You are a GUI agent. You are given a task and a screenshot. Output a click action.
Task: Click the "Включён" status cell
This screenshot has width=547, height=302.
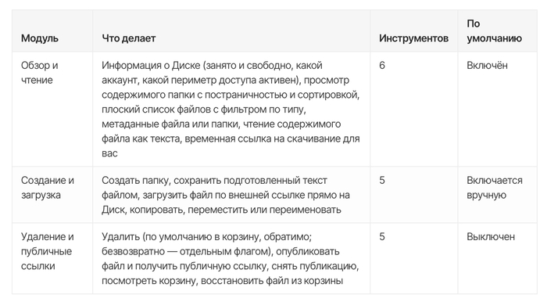(487, 65)
